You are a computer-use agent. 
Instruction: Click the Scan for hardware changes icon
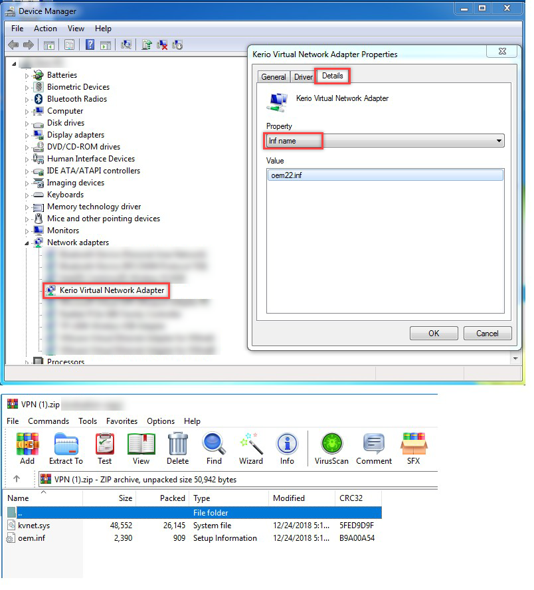[126, 45]
